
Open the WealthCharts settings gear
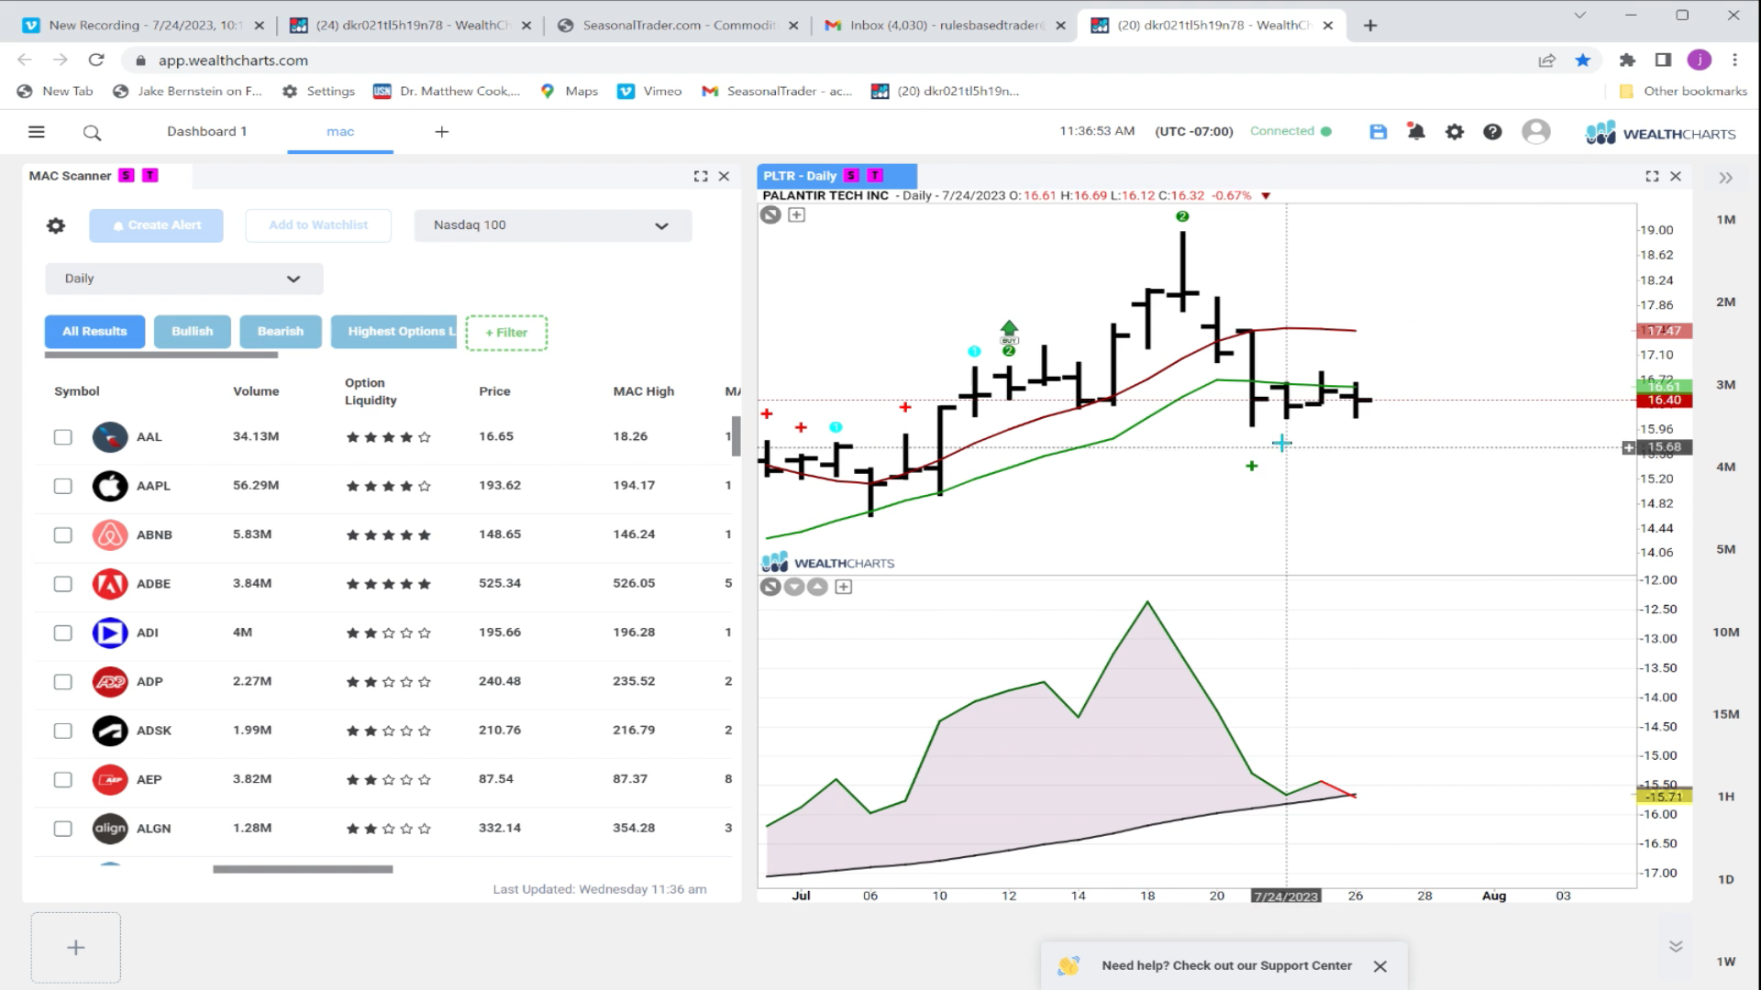[x=1455, y=132]
